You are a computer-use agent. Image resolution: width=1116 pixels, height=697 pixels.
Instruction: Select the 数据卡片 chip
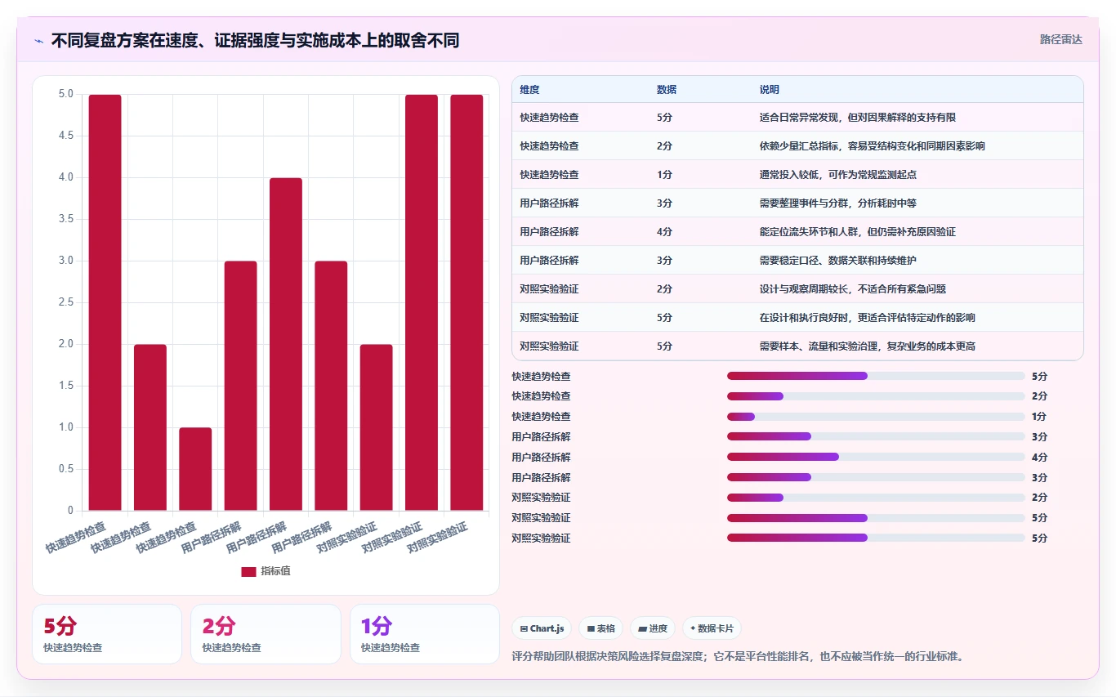pyautogui.click(x=712, y=628)
